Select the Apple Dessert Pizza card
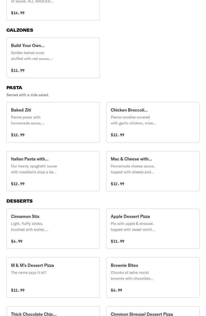 153,229
